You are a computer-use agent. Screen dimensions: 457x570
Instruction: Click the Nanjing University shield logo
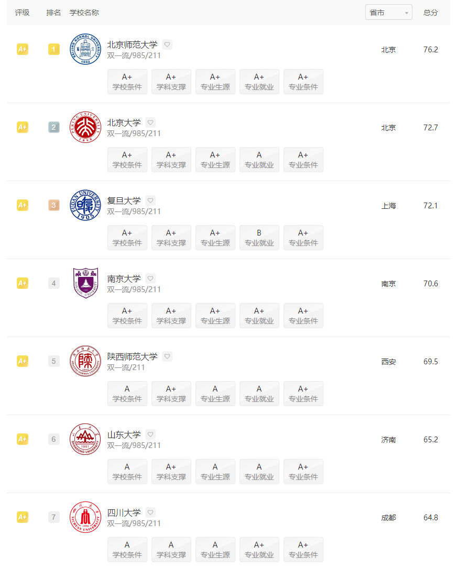coord(85,283)
